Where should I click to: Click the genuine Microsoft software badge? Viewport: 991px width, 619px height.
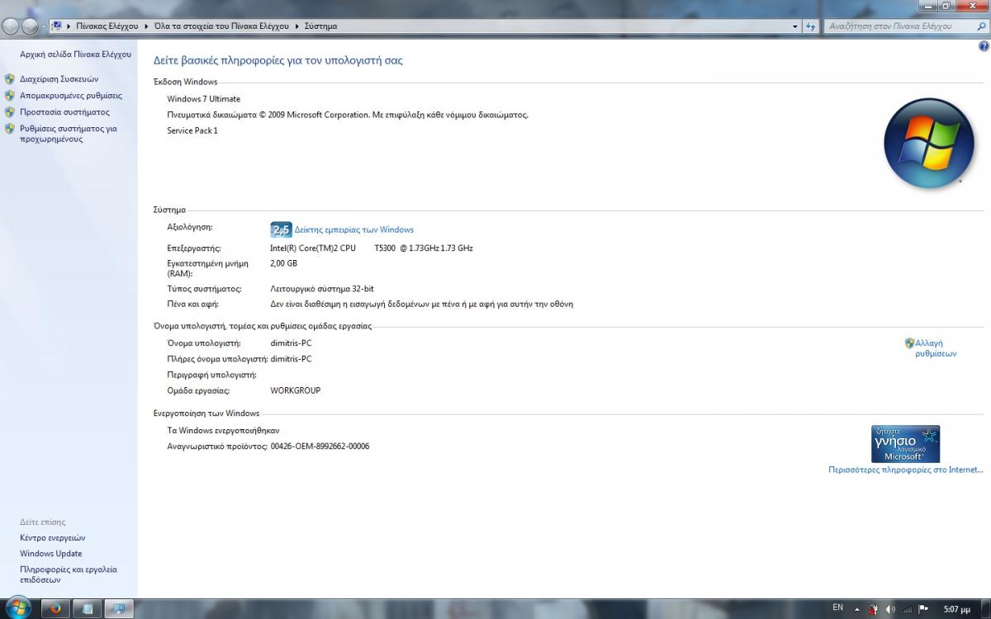tap(905, 444)
